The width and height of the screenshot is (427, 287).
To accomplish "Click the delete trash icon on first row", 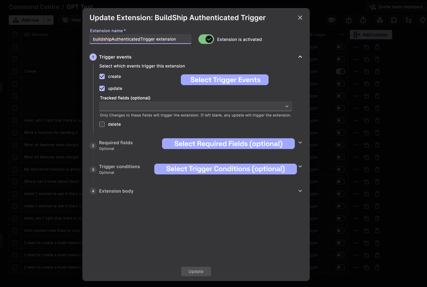I will point(377,47).
